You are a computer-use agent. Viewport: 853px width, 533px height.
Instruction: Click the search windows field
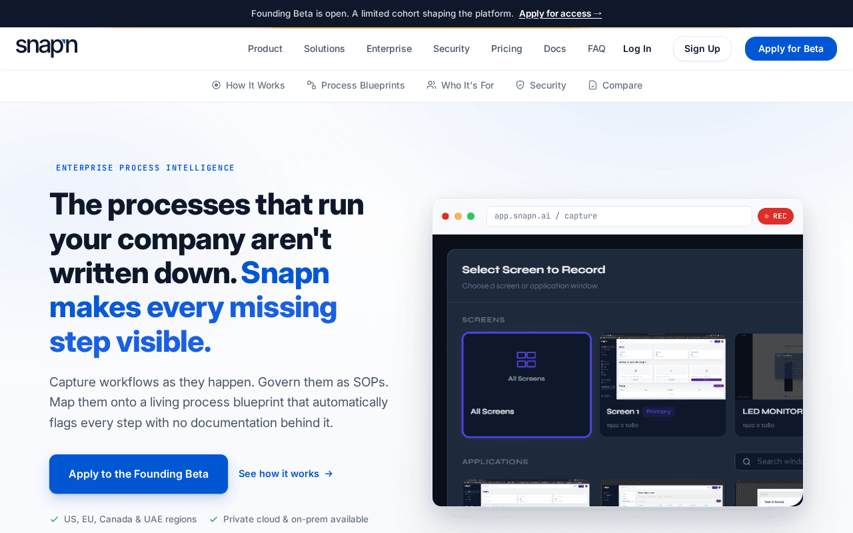[769, 461]
